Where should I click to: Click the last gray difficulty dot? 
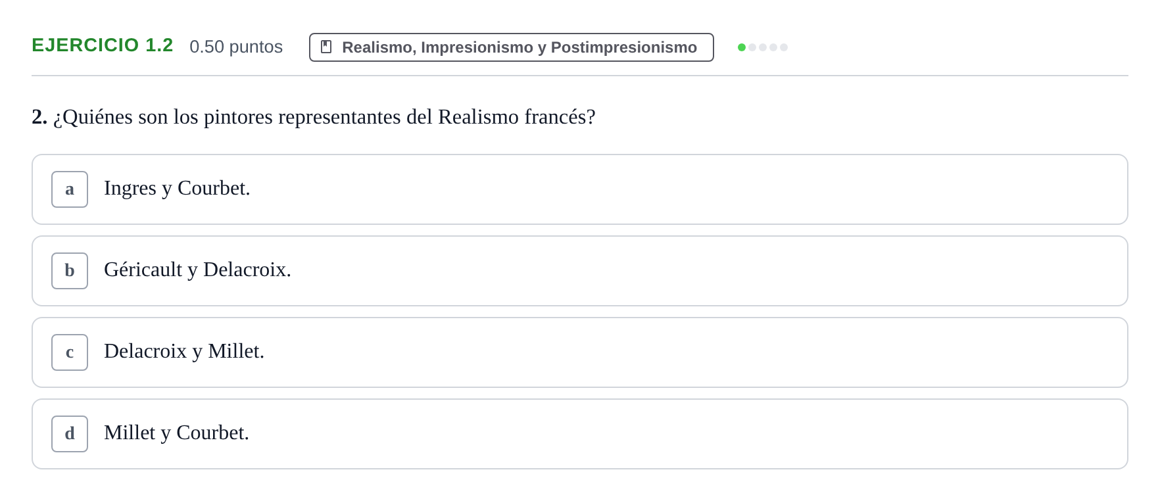pos(784,47)
